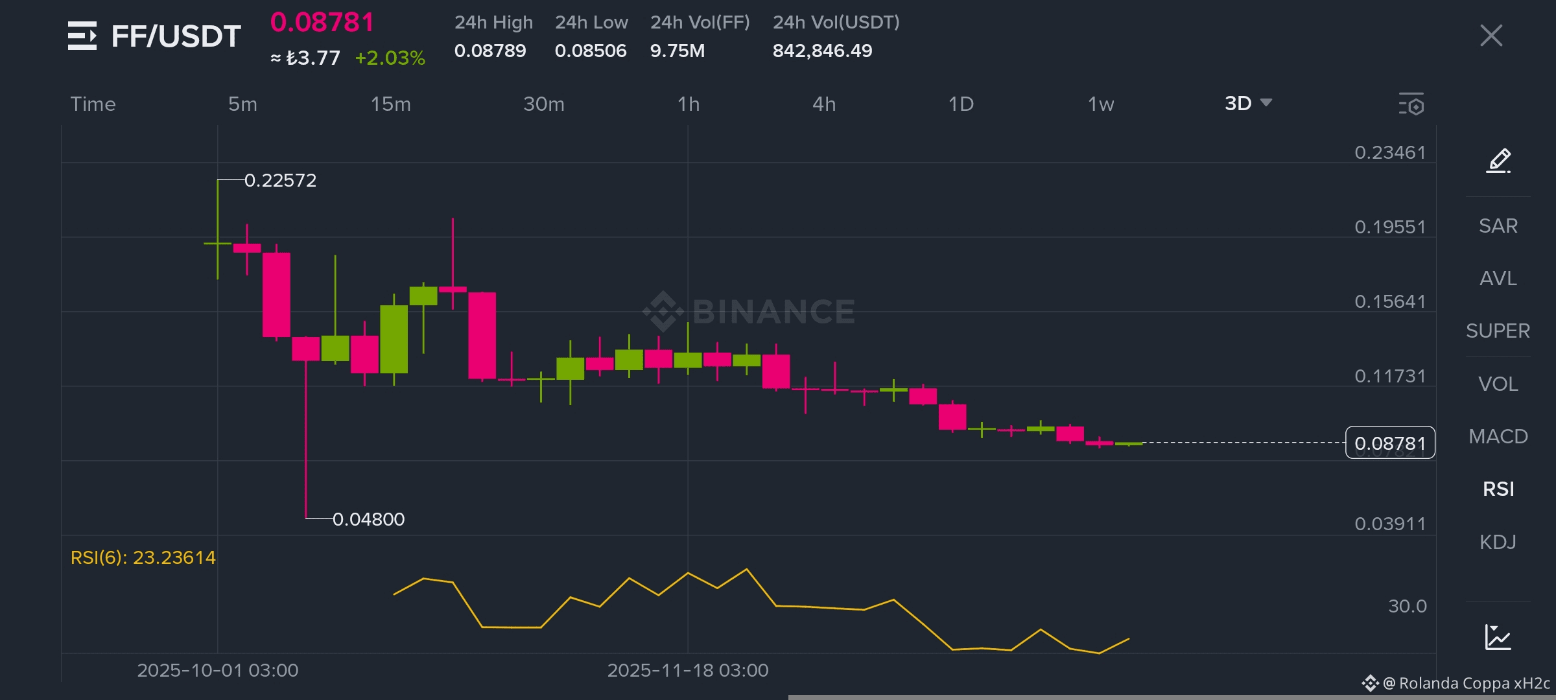This screenshot has width=1556, height=700.
Task: Click the 0.08781 current price label
Action: pyautogui.click(x=1390, y=443)
